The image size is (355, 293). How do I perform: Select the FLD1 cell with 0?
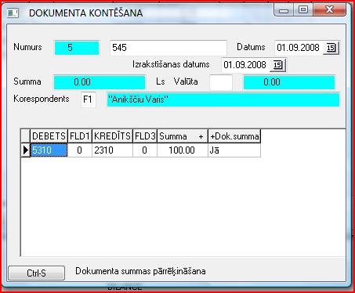pos(80,150)
